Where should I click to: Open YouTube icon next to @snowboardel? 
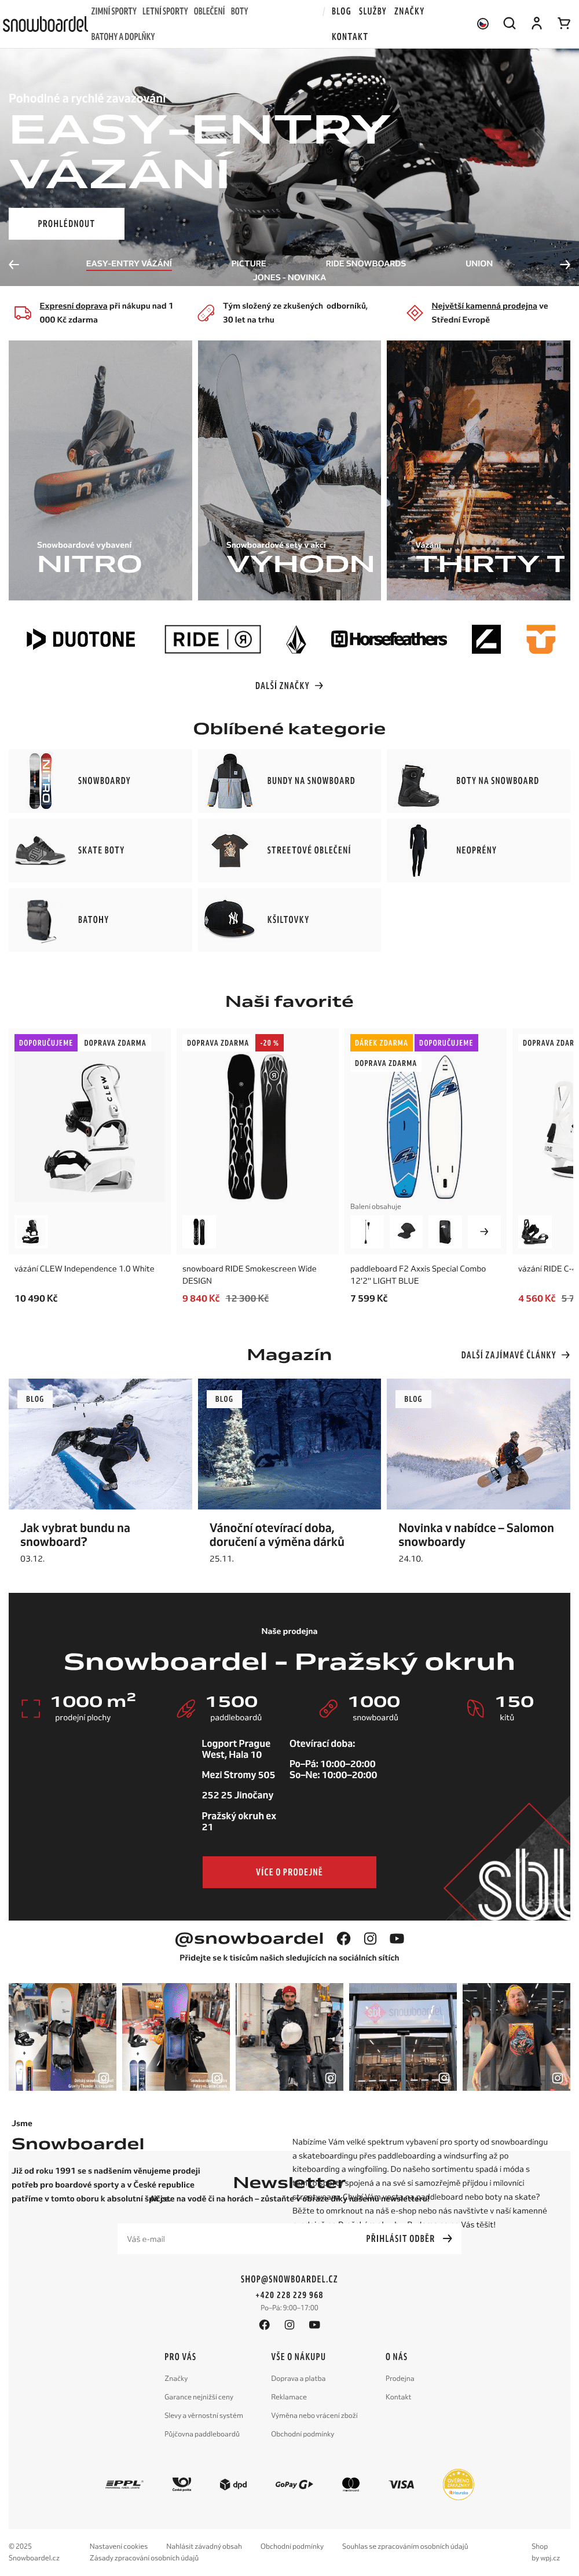tap(397, 1938)
